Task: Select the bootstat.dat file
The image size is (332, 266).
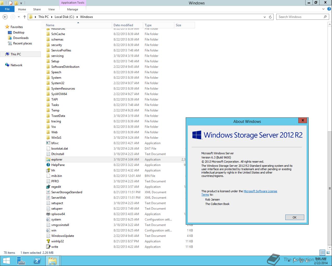Action: (115, 149)
